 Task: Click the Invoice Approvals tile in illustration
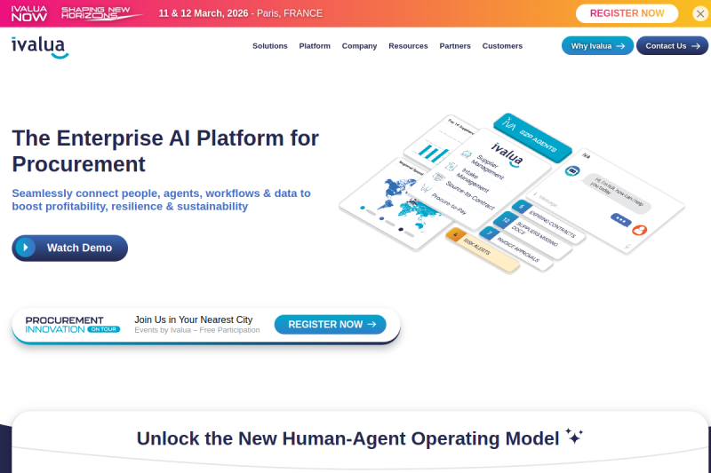point(516,248)
